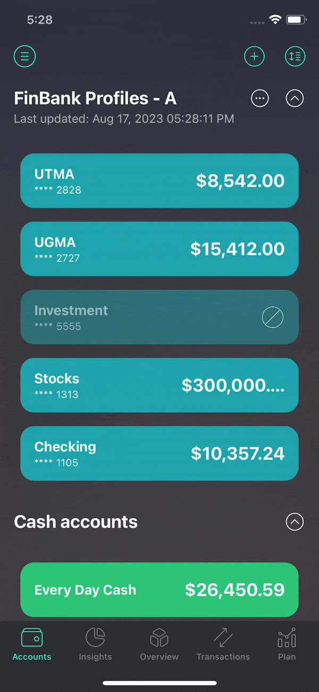Tap the add account plus icon
This screenshot has width=319, height=692.
254,56
